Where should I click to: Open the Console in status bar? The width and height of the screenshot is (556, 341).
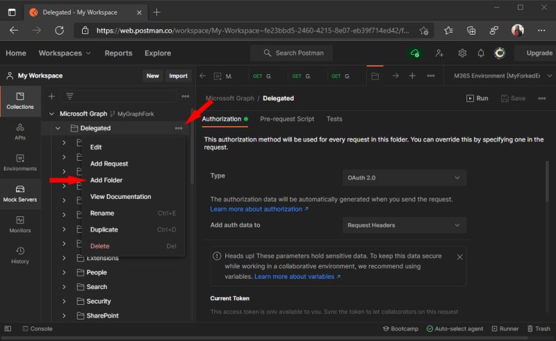[x=38, y=329]
